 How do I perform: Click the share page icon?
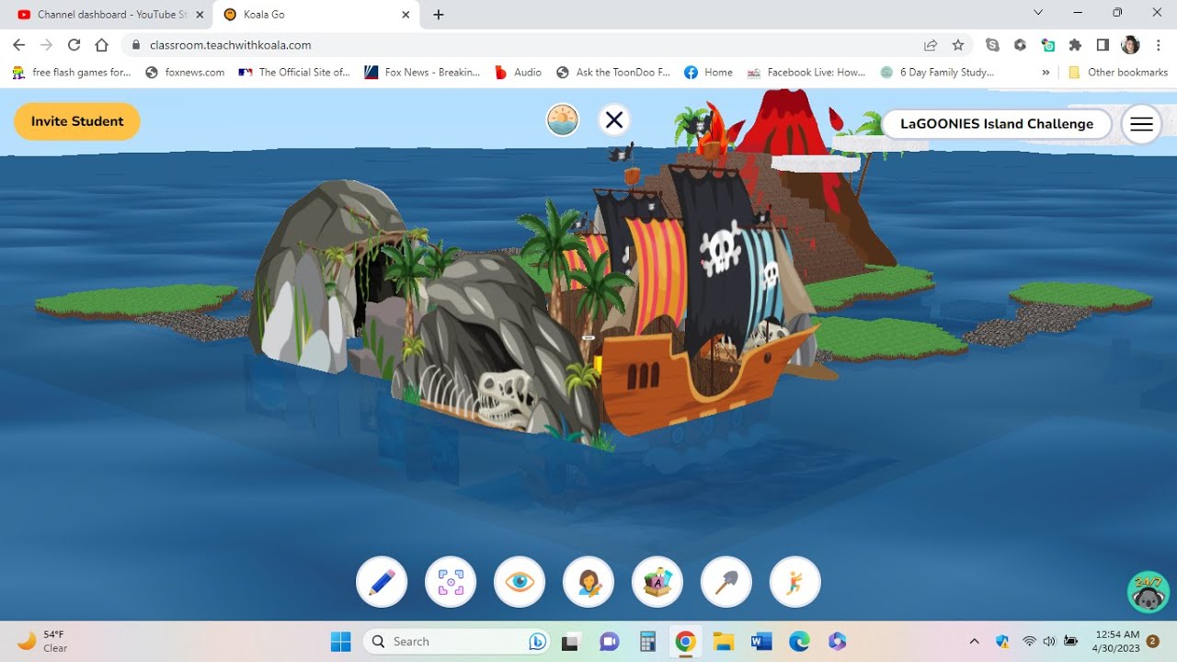click(x=931, y=45)
